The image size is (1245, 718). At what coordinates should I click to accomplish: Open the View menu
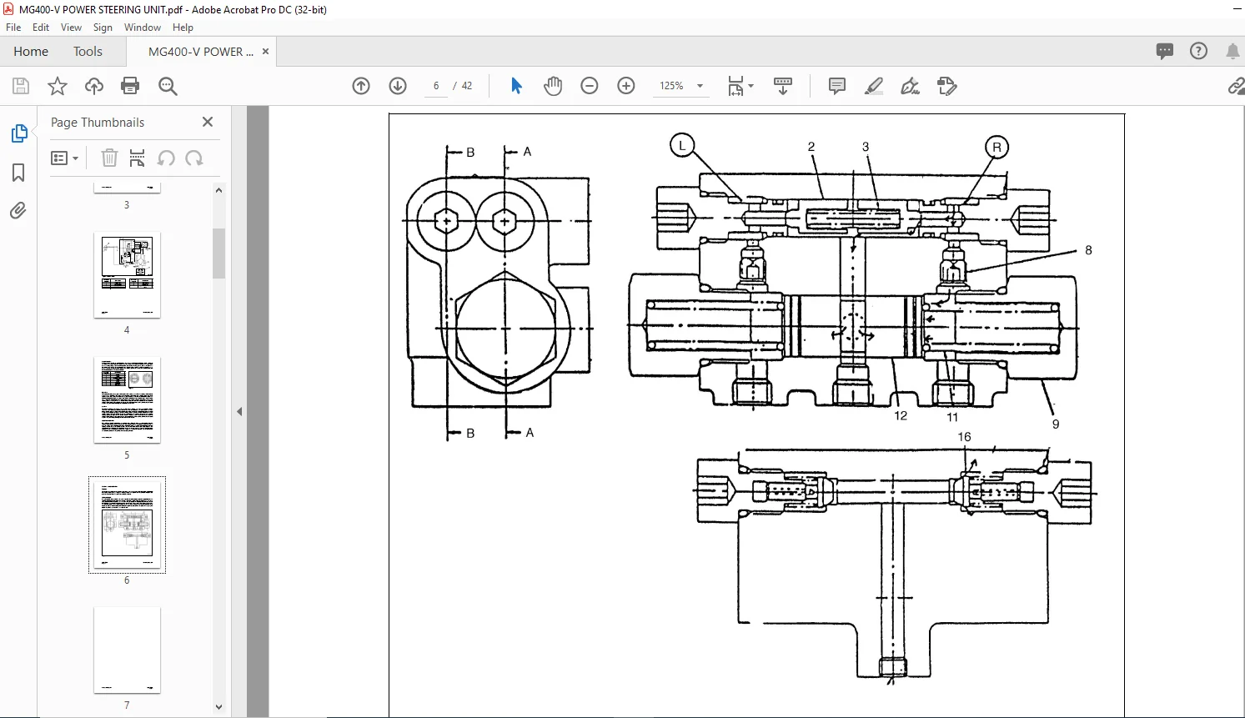click(x=71, y=28)
